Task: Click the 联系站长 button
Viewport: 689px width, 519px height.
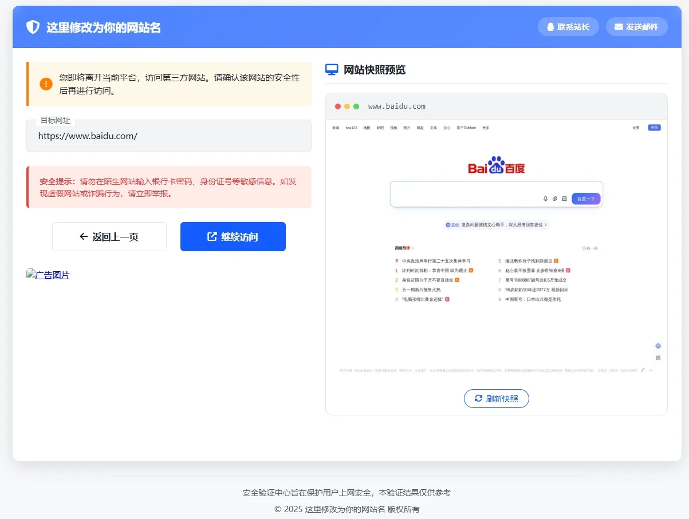Action: (x=568, y=27)
